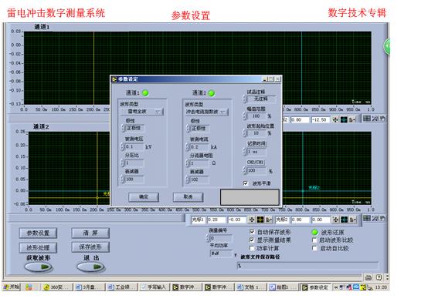This screenshot has width=428, height=302.
Task: Click the 分压比 input field
Action: (134, 163)
